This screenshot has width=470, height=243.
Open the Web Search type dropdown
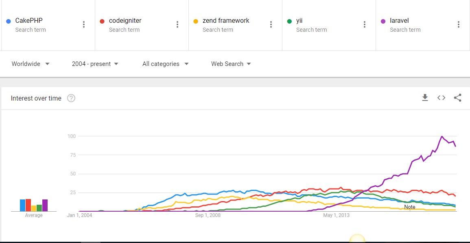[231, 64]
